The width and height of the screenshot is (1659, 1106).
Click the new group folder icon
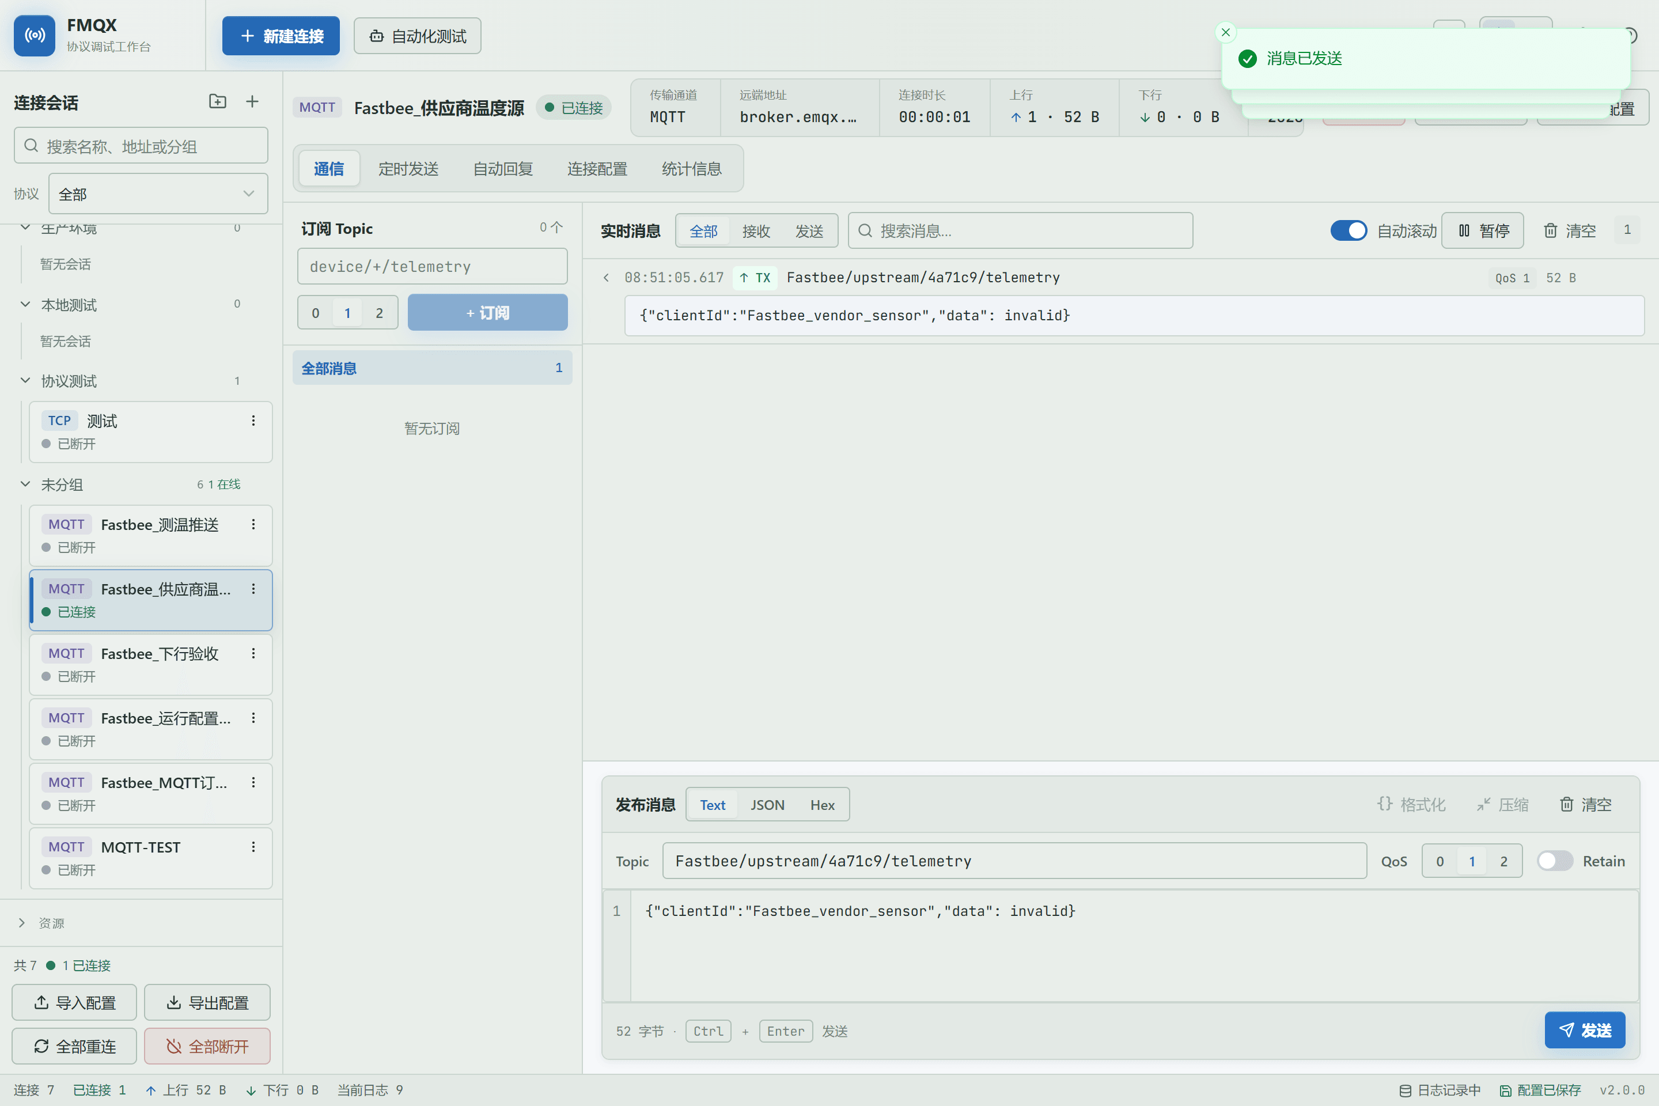217,101
